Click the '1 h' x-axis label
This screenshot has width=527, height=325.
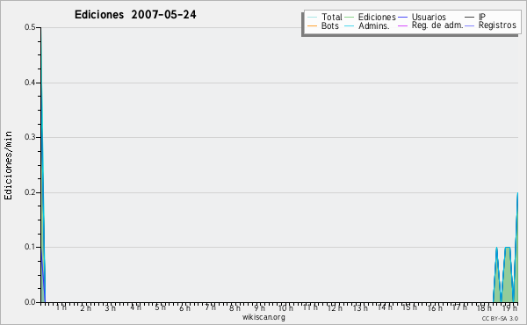pyautogui.click(x=61, y=307)
